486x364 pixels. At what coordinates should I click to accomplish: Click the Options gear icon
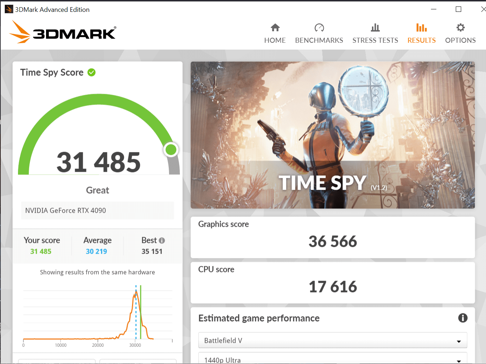(460, 28)
